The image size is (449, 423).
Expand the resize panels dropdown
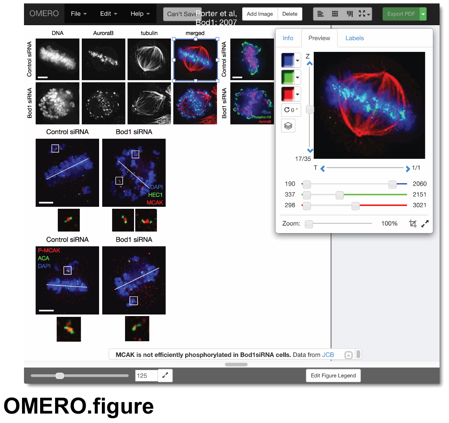(x=364, y=14)
